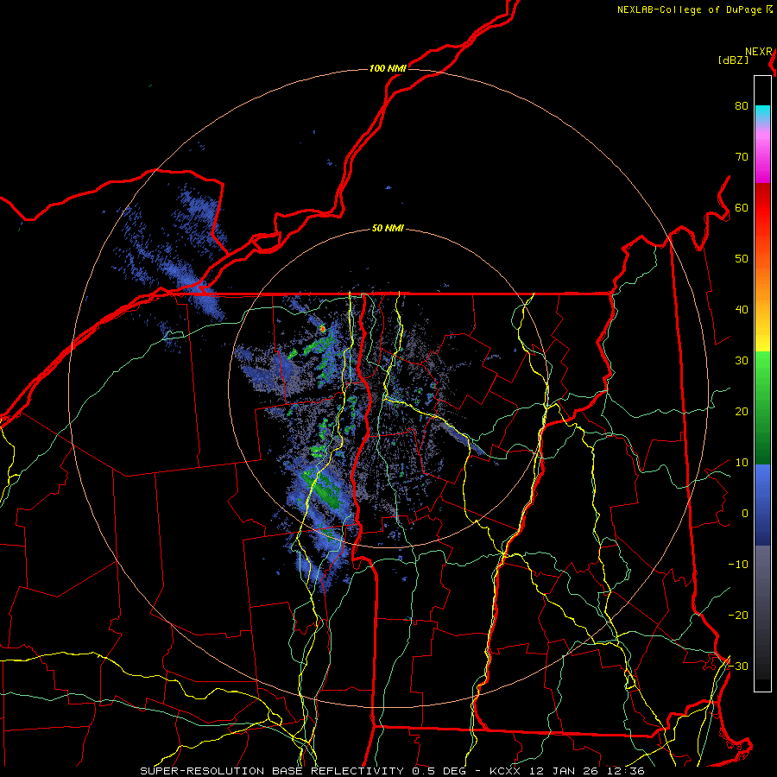Click the 50 NMI range ring label
777x777 pixels.
(388, 229)
